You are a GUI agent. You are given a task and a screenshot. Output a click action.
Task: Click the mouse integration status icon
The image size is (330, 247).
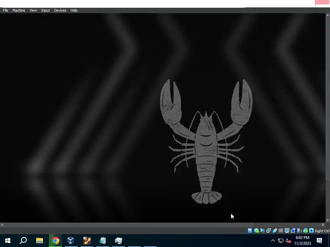click(x=306, y=231)
